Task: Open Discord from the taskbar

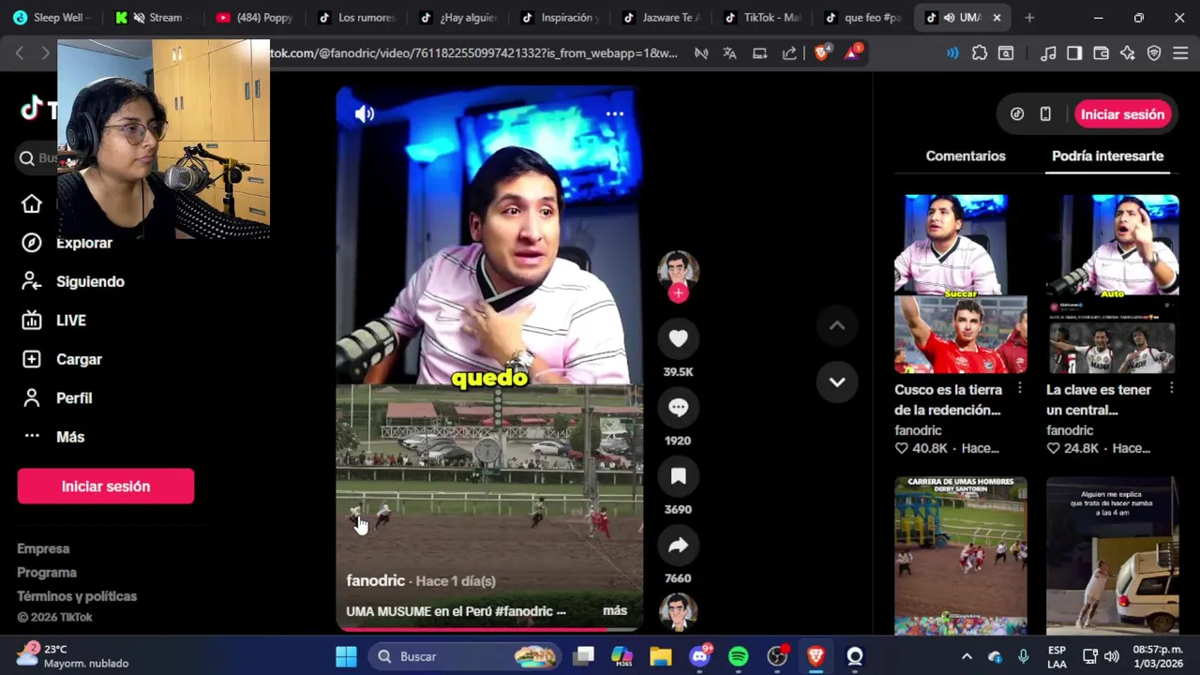Action: [x=699, y=656]
